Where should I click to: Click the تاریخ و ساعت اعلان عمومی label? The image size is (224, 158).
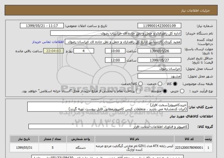coord(86,26)
